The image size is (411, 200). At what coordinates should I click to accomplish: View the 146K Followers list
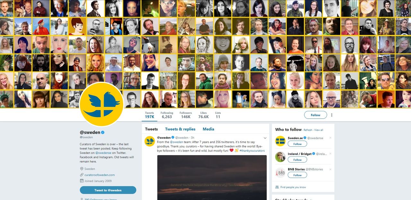(x=186, y=115)
